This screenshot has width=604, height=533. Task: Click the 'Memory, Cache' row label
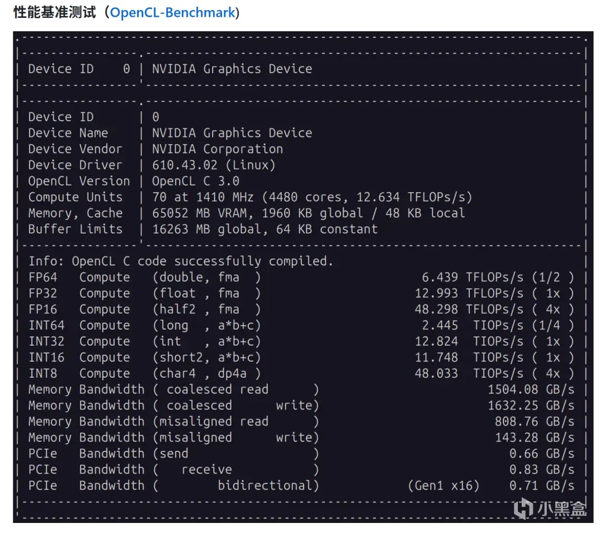pyautogui.click(x=75, y=213)
